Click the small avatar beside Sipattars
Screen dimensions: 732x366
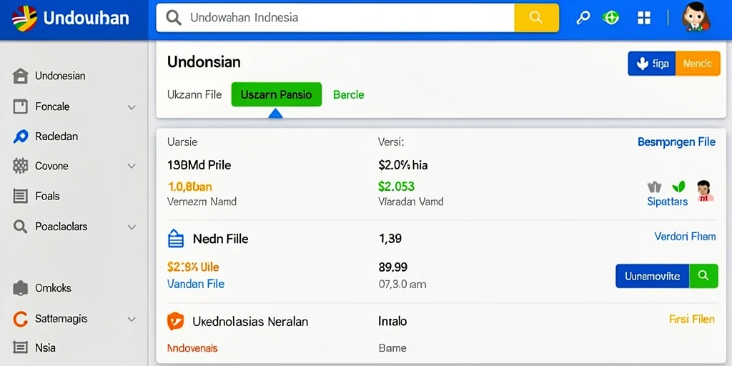[706, 190]
